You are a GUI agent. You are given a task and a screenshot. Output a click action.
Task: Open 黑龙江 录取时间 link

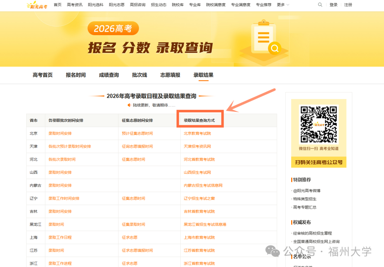tap(56, 224)
